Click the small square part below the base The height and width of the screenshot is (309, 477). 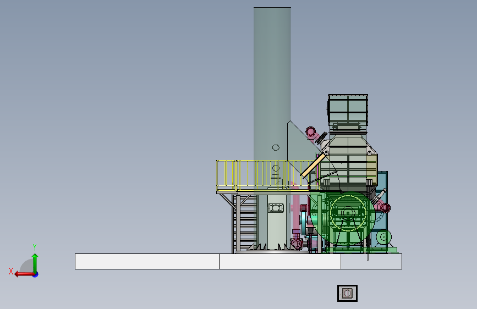pos(347,294)
